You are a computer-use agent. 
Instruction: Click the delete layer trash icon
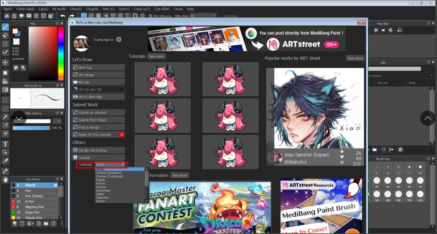click(x=400, y=149)
